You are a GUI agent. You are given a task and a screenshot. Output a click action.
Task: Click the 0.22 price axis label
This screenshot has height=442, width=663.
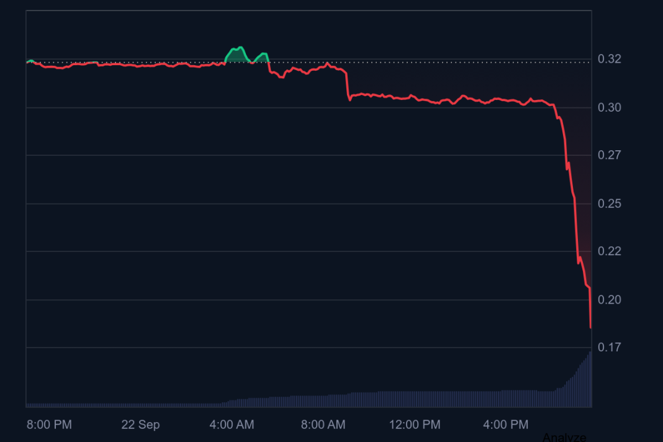(609, 251)
